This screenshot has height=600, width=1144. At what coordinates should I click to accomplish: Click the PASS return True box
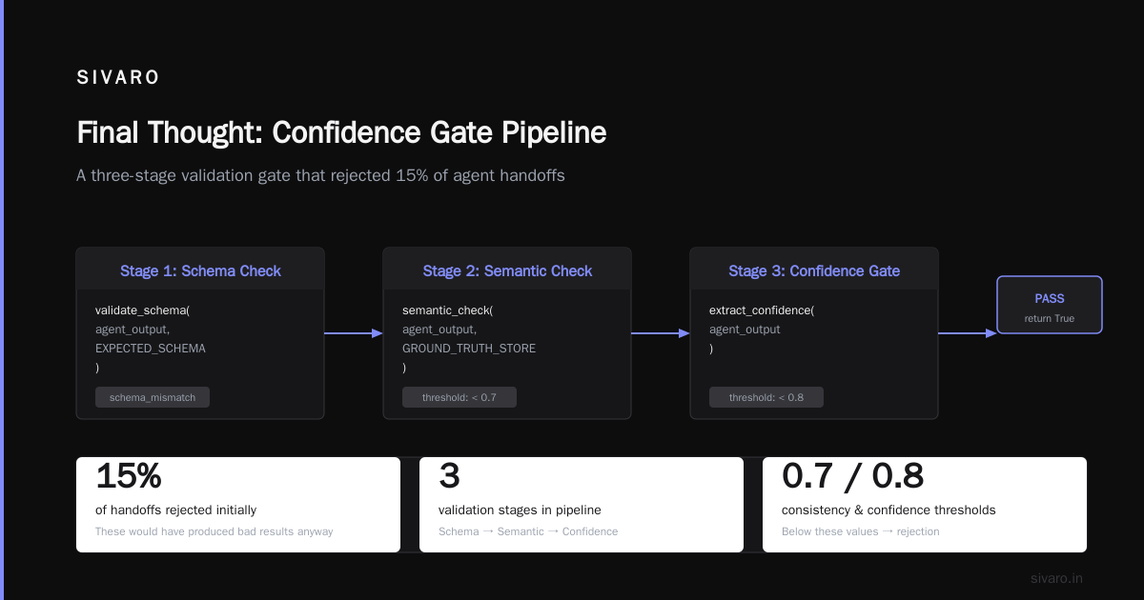[x=1050, y=305]
